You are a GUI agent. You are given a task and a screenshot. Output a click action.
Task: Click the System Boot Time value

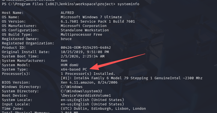pos(83,56)
